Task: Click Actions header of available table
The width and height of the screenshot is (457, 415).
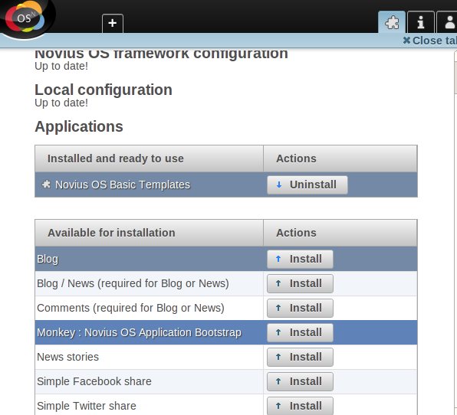Action: (340, 233)
